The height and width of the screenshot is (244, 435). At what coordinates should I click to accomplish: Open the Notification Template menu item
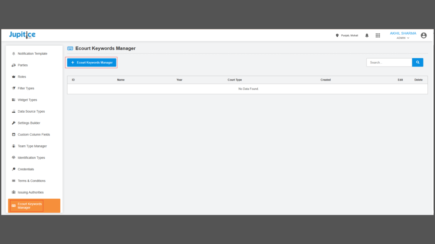point(32,54)
